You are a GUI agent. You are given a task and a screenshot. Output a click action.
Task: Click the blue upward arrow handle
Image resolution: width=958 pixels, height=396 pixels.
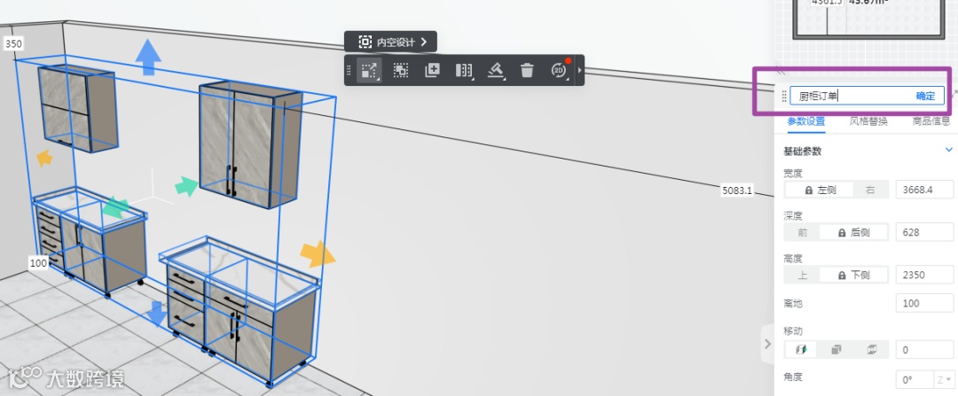(148, 57)
